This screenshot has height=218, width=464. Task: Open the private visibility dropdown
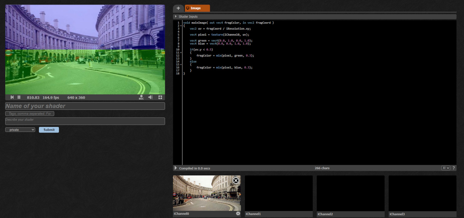20,130
